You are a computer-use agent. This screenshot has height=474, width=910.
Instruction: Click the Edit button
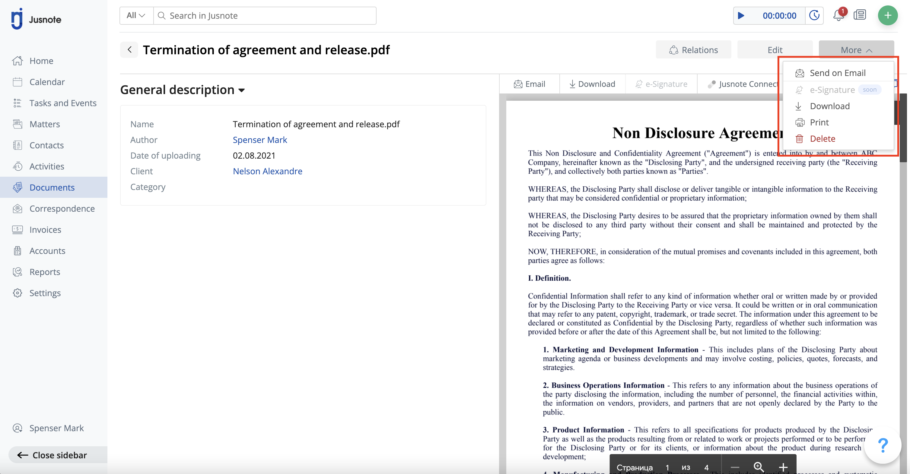pos(775,50)
